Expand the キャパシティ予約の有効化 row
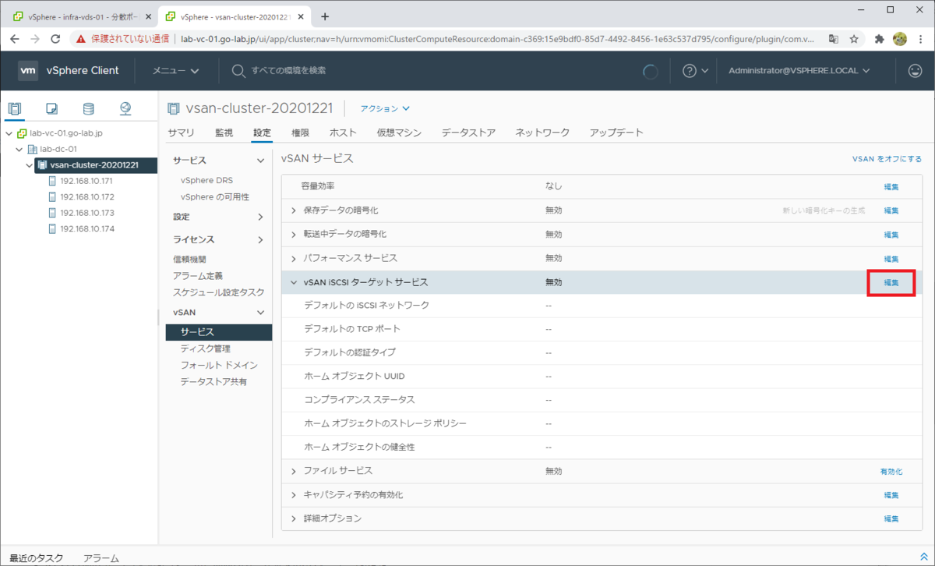This screenshot has width=935, height=566. pos(294,495)
